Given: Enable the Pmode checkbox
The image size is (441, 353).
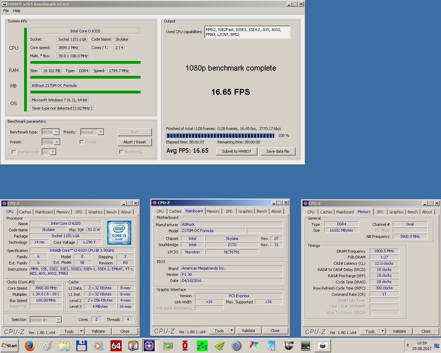Looking at the screenshot, I should click(82, 142).
